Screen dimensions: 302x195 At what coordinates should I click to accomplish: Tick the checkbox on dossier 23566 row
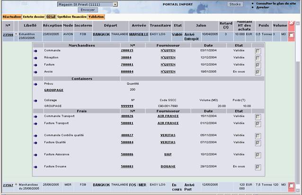point(292,35)
